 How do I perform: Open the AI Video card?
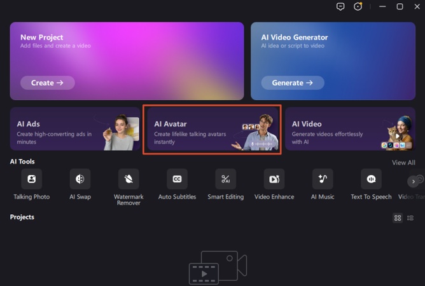350,129
